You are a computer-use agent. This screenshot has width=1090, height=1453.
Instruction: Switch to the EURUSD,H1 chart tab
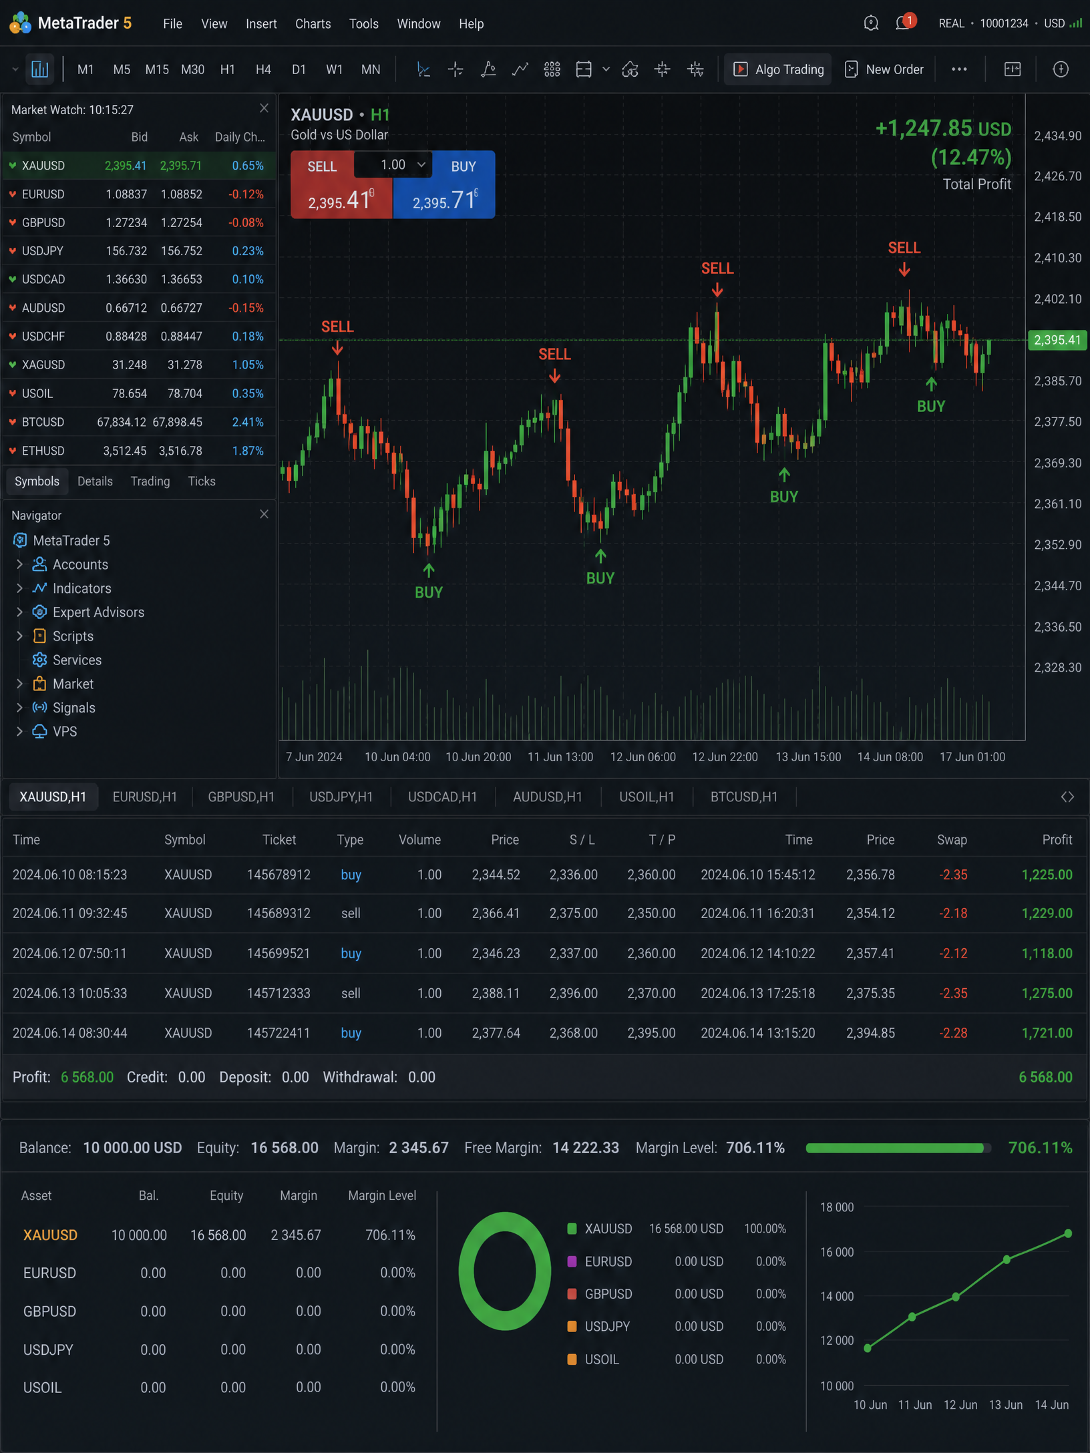tap(145, 797)
